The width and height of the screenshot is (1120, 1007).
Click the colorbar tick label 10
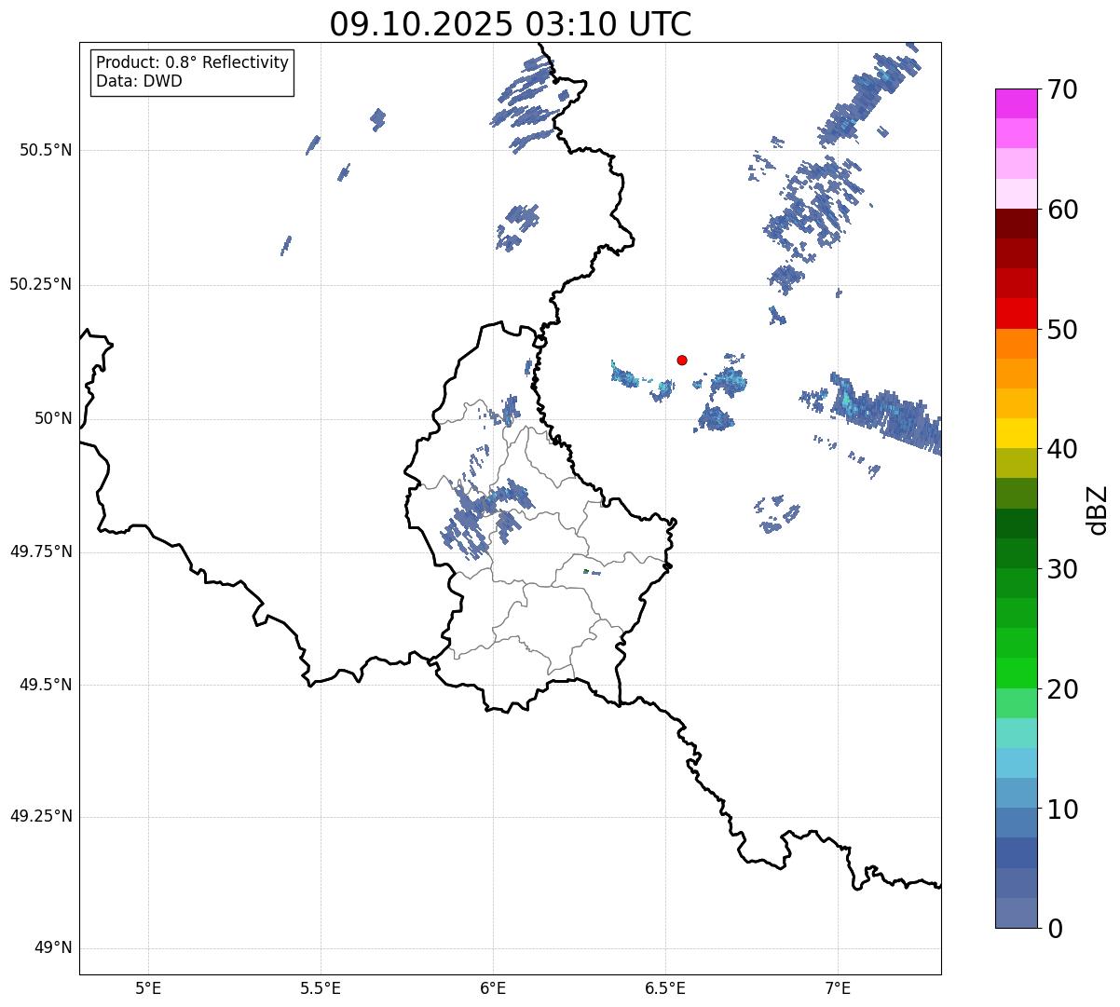pyautogui.click(x=1062, y=809)
